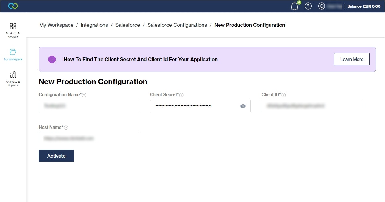Focus the Client ID input field

(x=312, y=106)
